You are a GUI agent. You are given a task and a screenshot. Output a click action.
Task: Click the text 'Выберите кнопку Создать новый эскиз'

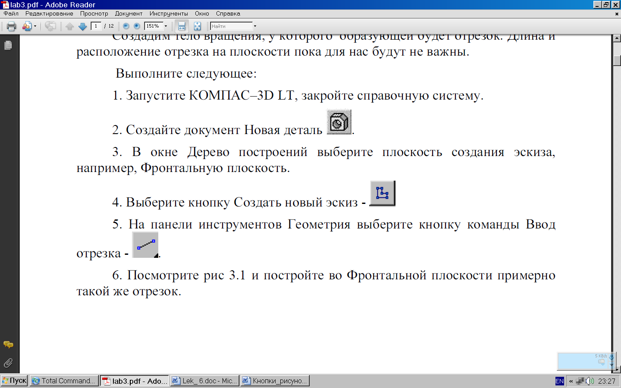(242, 202)
